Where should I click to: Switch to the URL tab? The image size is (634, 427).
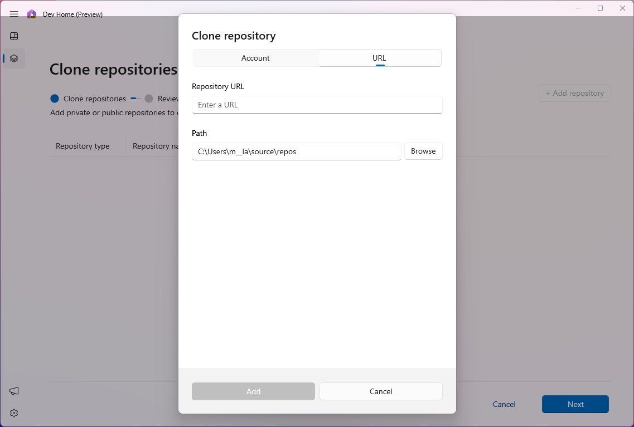click(x=379, y=57)
